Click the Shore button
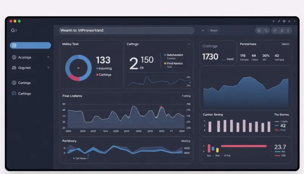Image resolution: width=304 pixels, height=174 pixels. click(x=214, y=30)
